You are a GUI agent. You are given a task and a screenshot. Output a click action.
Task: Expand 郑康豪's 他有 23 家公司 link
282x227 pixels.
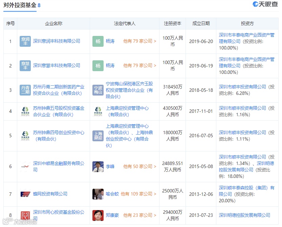pos(139,215)
